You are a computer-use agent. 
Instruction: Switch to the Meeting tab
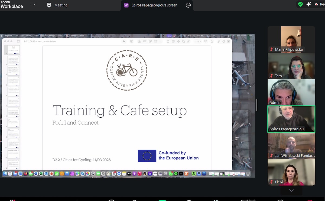pos(57,5)
